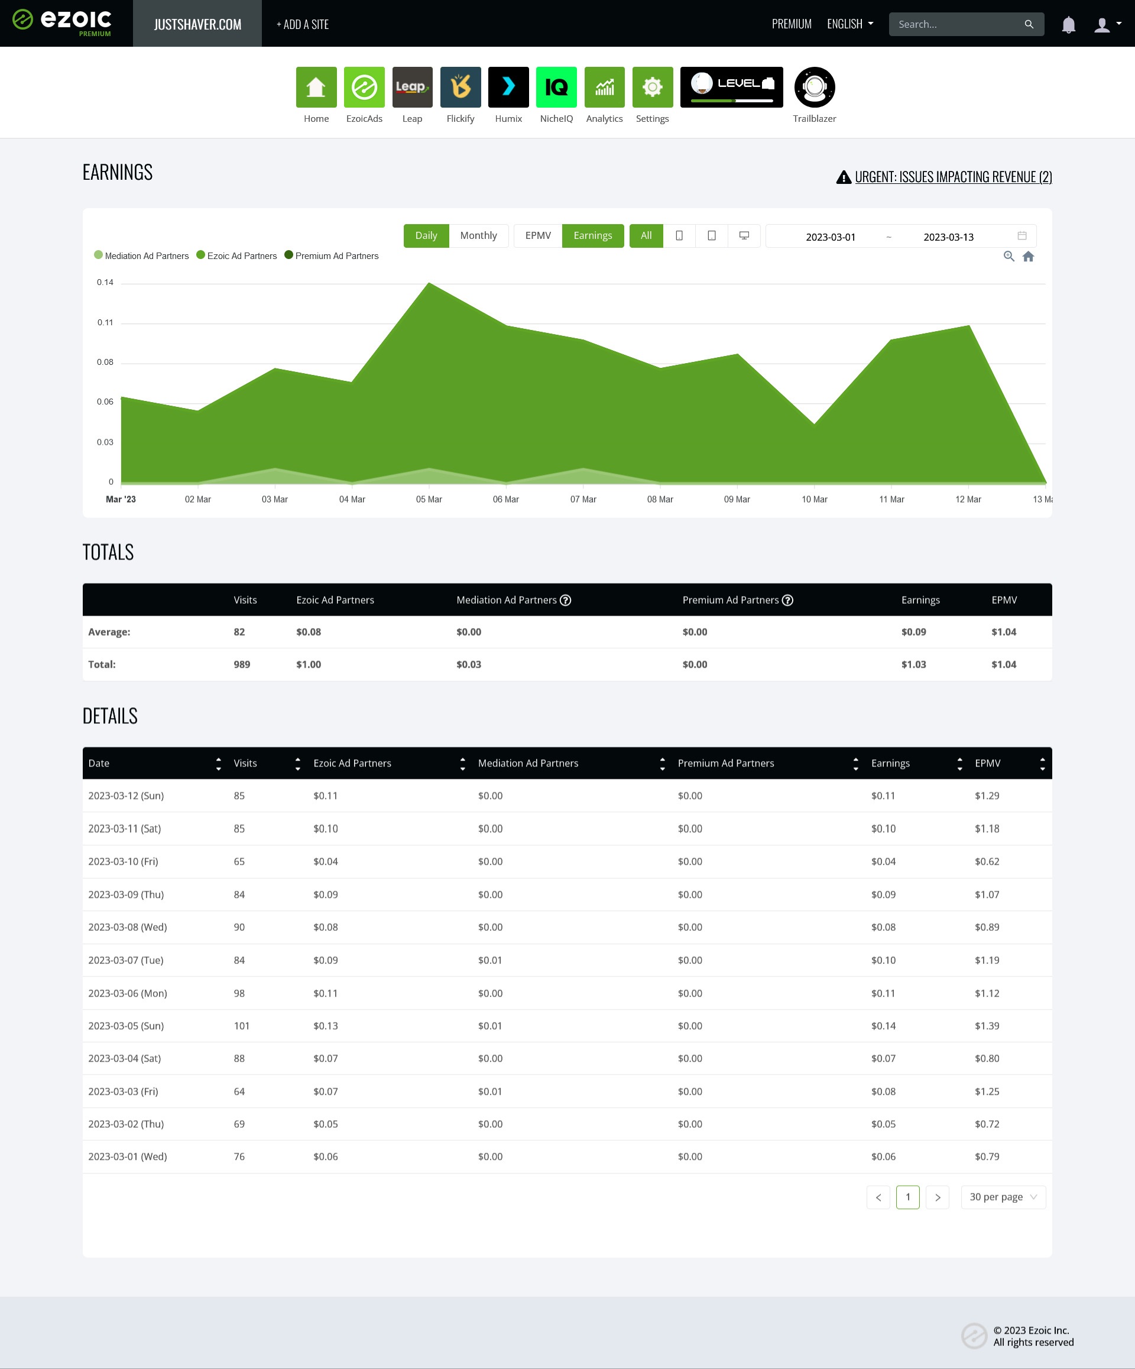Edit start date 2023-03-01
Screen dimensions: 1135x1369
tap(830, 237)
